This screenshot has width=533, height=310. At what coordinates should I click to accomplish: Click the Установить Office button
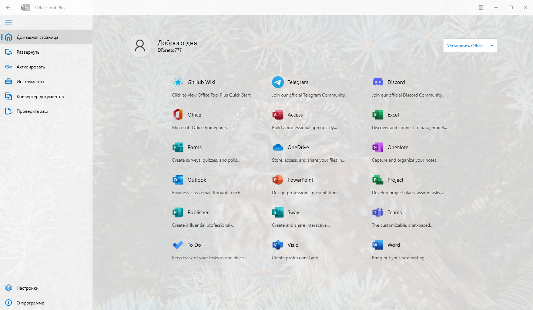point(465,46)
